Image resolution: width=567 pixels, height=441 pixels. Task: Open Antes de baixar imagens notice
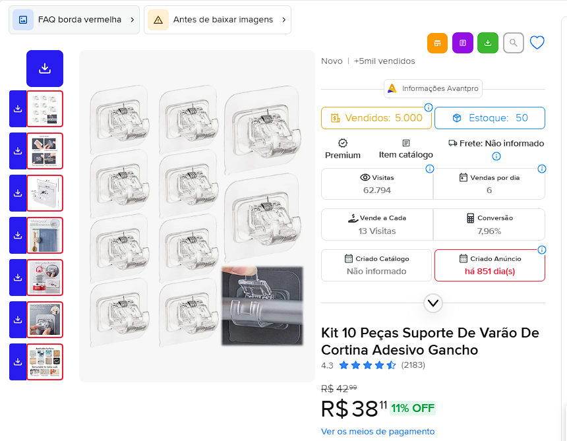[218, 20]
